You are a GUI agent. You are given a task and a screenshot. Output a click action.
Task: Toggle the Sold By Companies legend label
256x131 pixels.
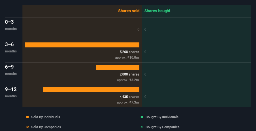click(x=46, y=127)
